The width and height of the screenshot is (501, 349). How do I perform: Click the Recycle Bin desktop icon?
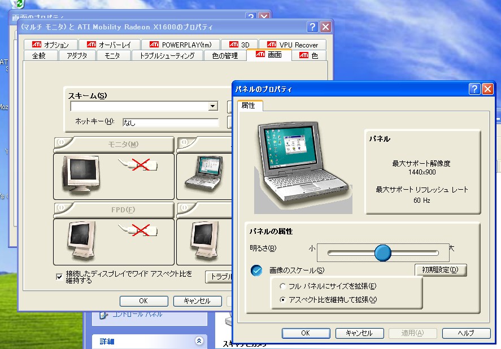(x=18, y=4)
